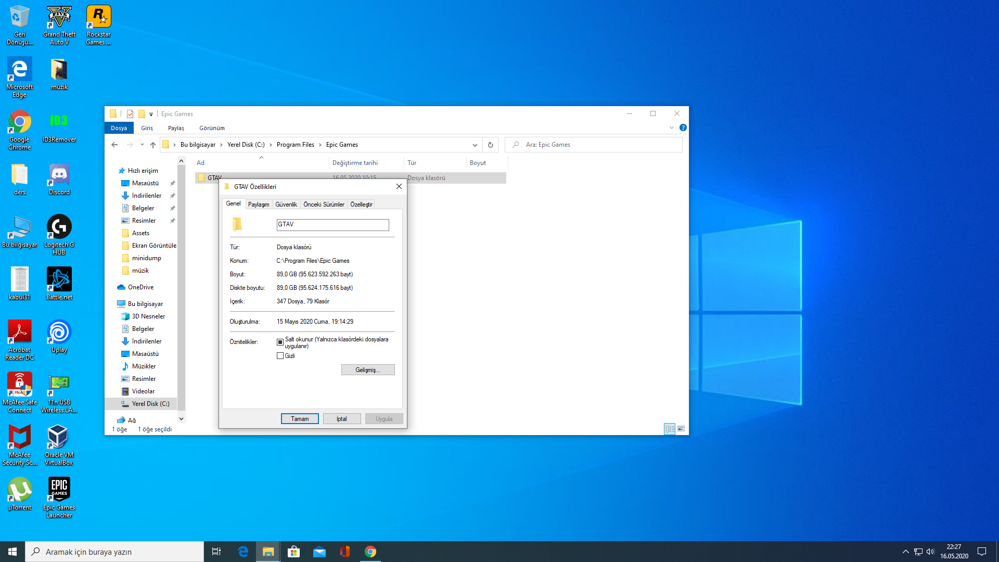This screenshot has width=999, height=562.
Task: Switch to the Özelleştir tab
Action: pos(361,205)
